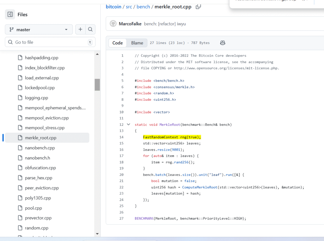The image size is (324, 241).
Task: Open mempool_stress.cpp in file tree
Action: point(45,128)
